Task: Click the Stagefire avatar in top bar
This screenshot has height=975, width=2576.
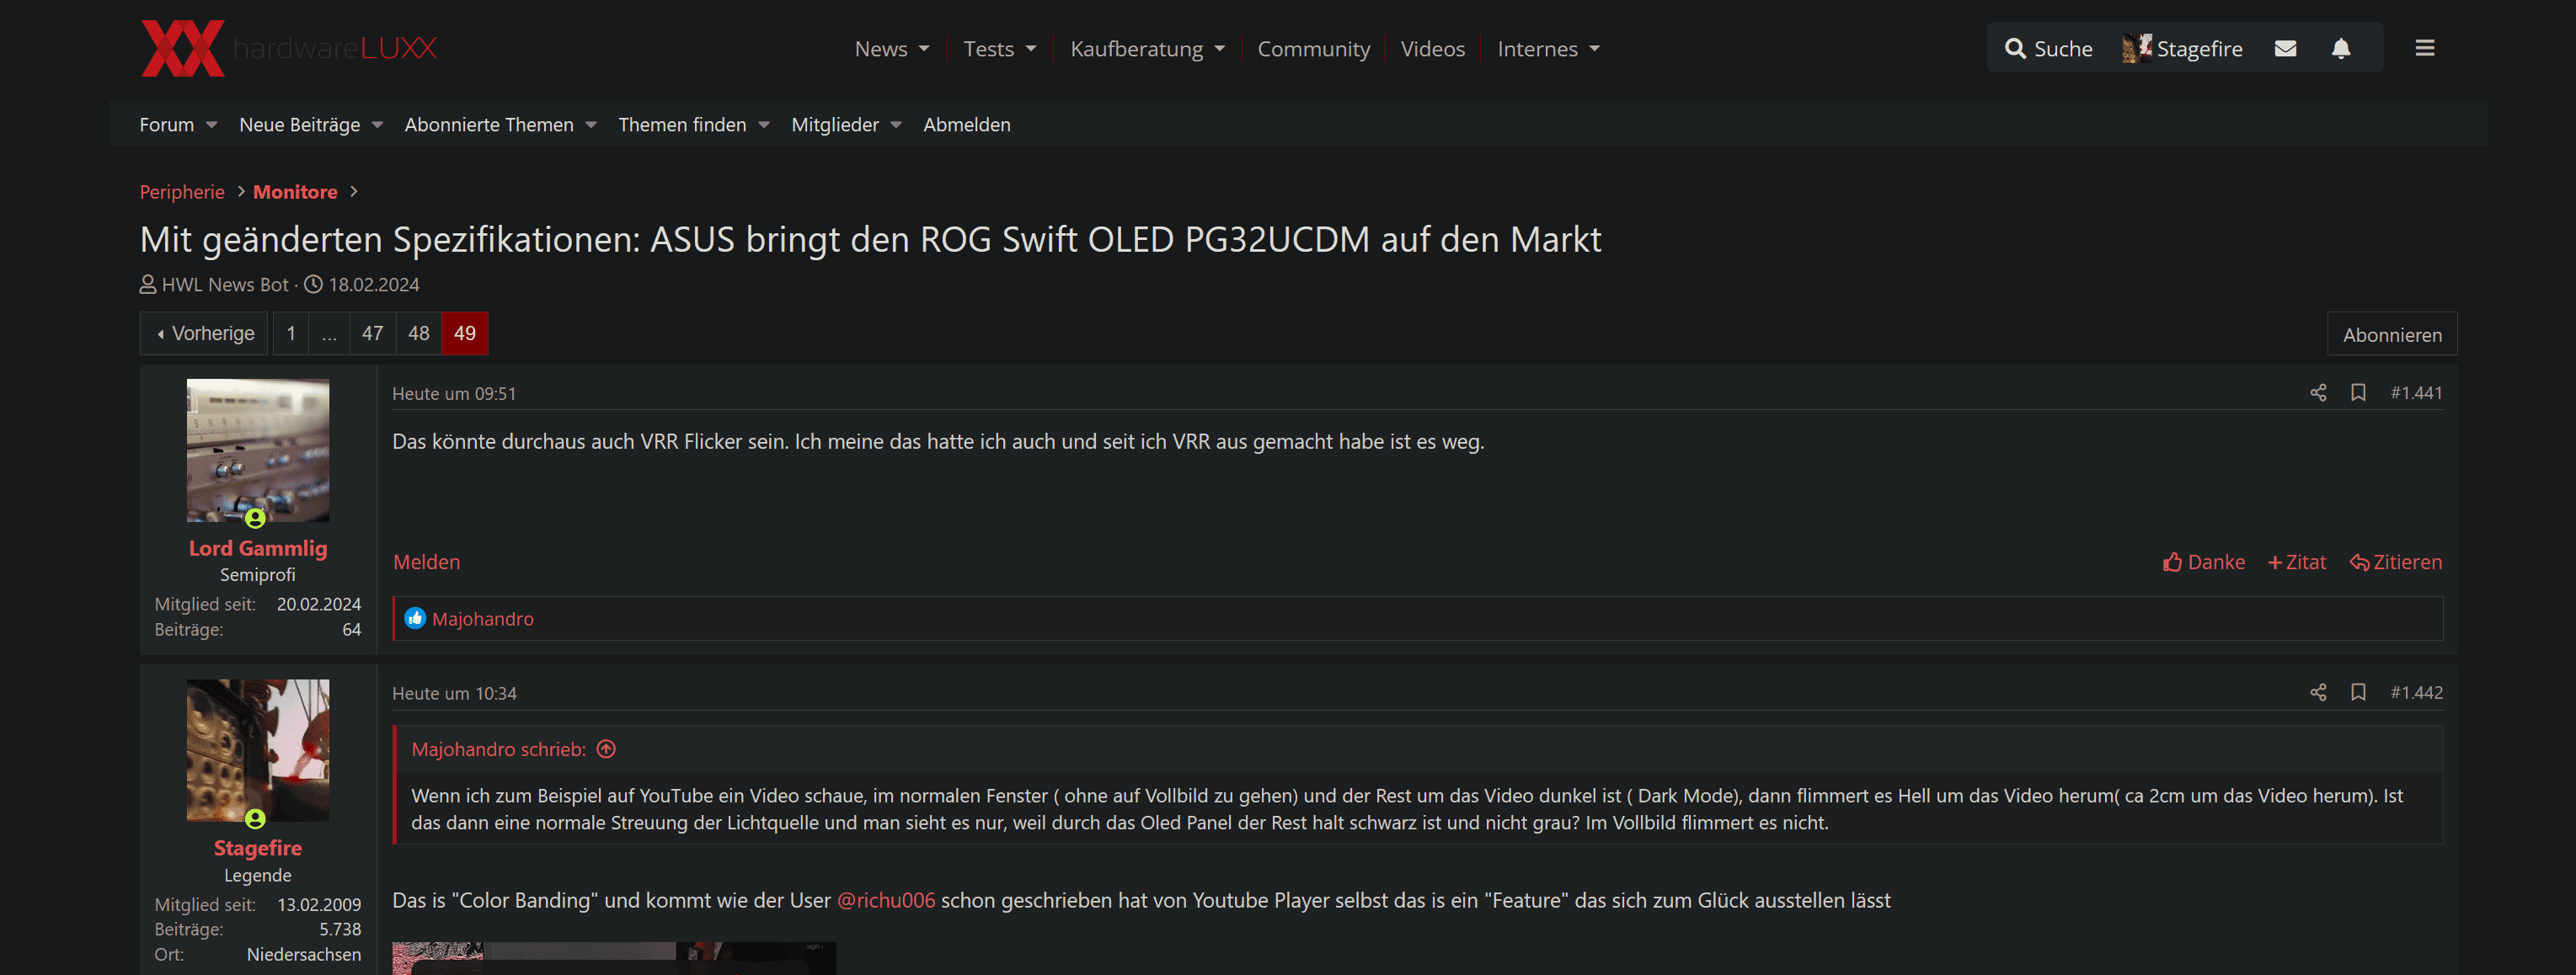Action: (2137, 48)
